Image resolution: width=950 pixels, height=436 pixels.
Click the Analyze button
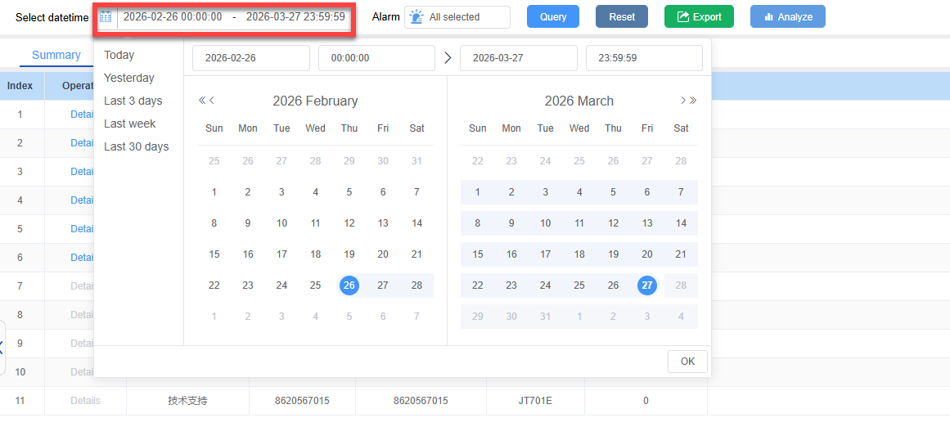787,17
